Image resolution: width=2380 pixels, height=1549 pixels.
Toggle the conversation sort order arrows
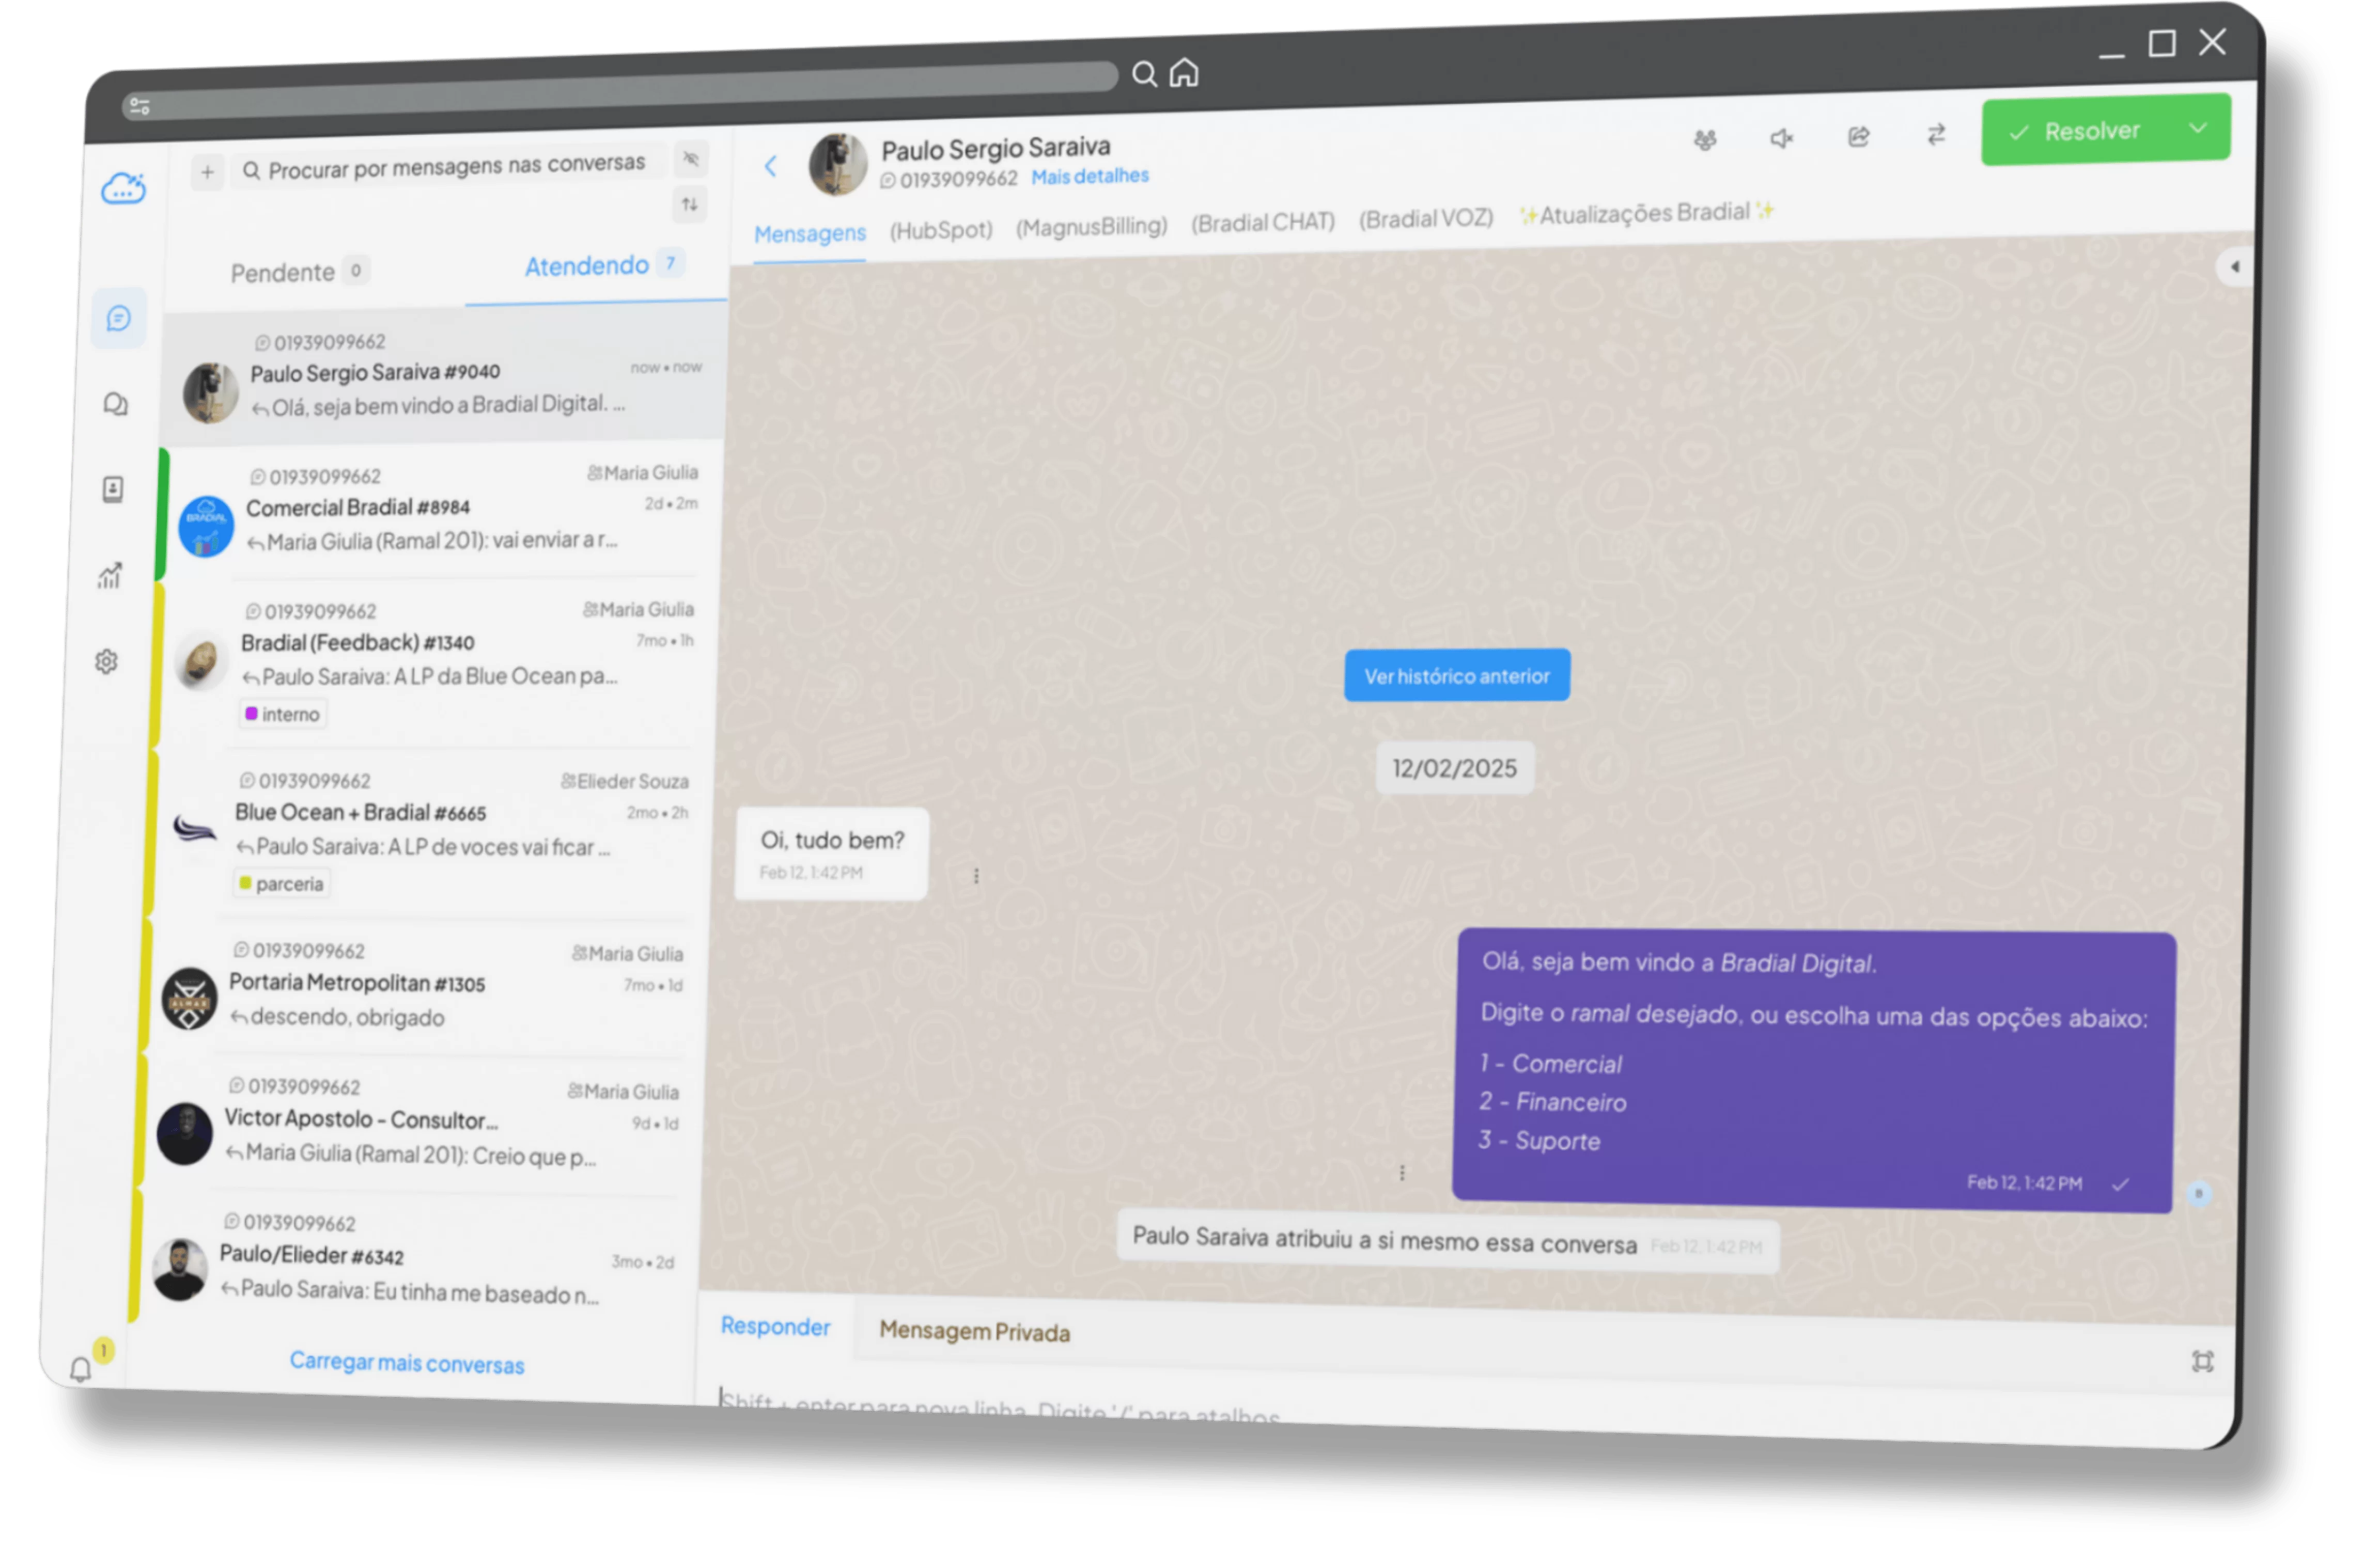[690, 205]
